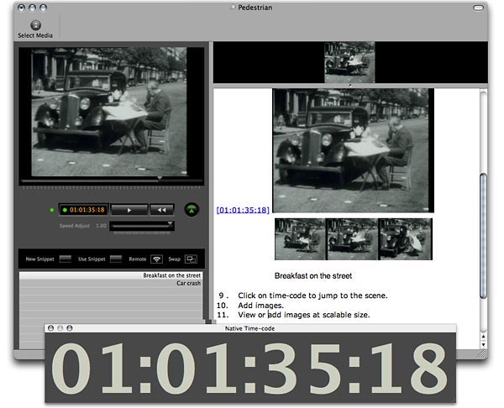Click the Remote wifi icon
This screenshot has height=408, width=504.
point(156,259)
